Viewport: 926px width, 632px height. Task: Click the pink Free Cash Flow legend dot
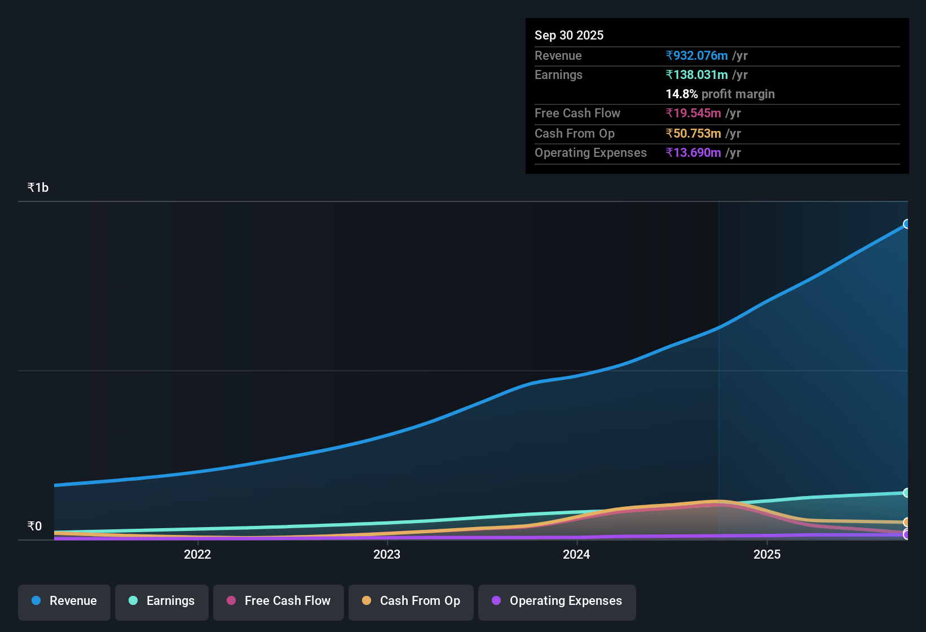231,601
